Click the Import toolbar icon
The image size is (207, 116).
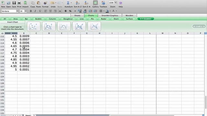25,3
